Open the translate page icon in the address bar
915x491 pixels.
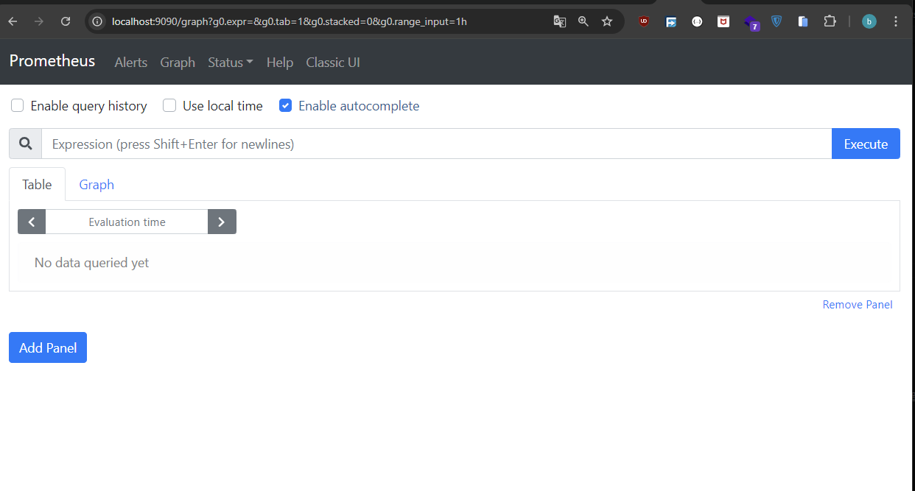[x=560, y=21]
